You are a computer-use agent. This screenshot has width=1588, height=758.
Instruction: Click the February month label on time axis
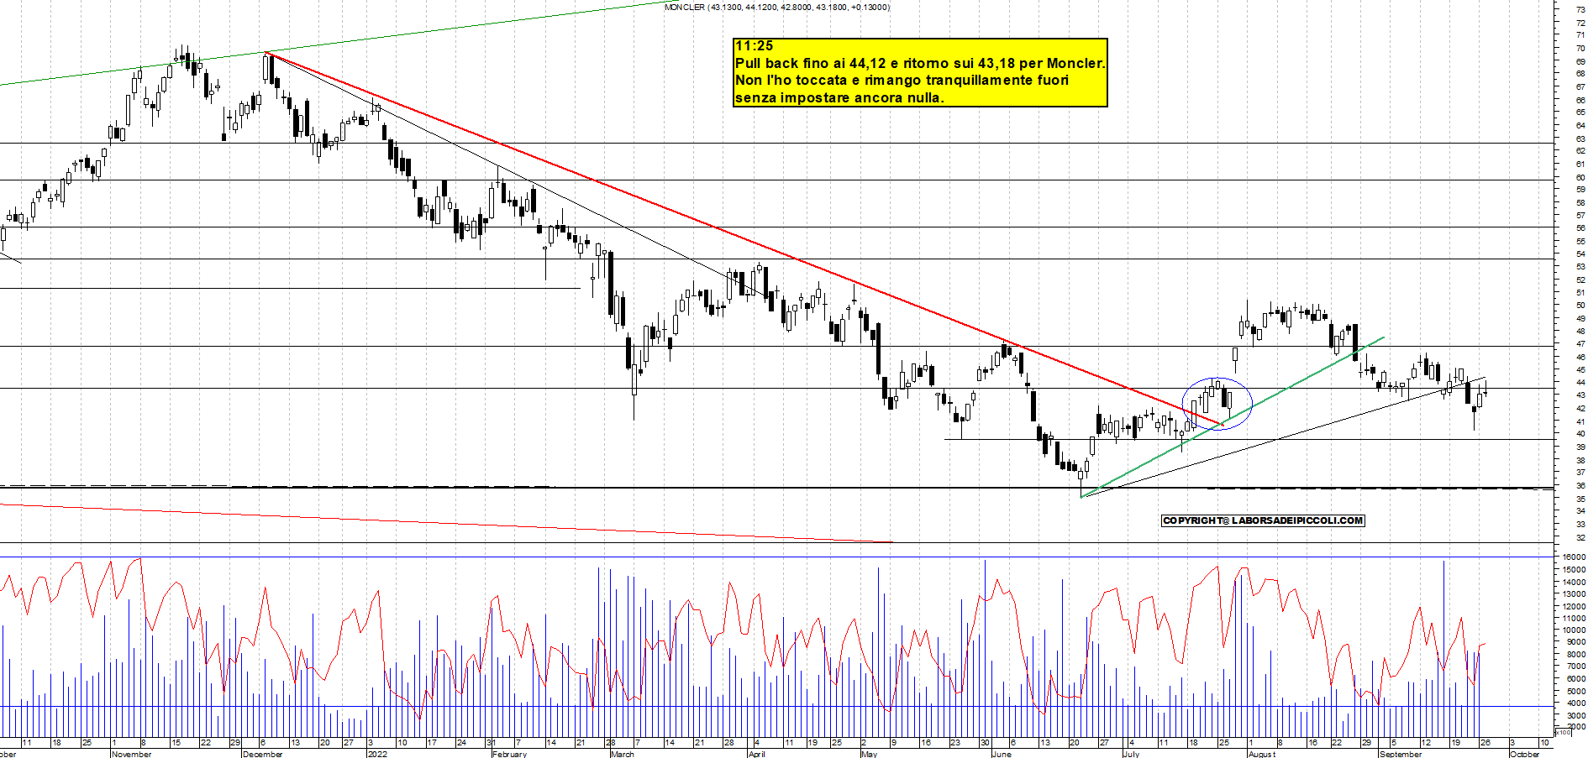click(509, 754)
